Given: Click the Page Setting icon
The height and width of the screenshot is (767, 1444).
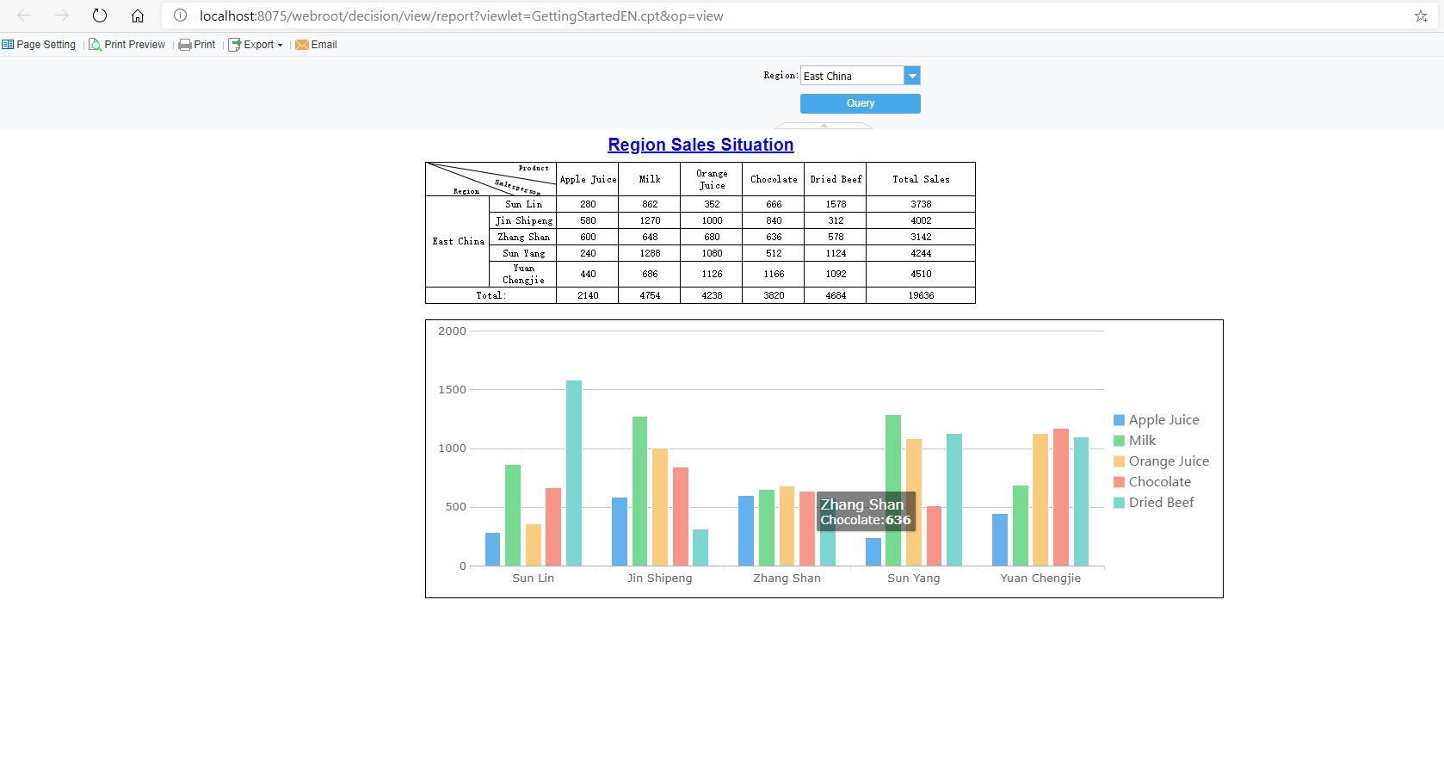Looking at the screenshot, I should pos(8,45).
